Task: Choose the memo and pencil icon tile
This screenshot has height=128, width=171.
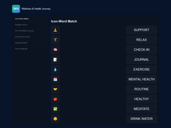Action: 55,59
